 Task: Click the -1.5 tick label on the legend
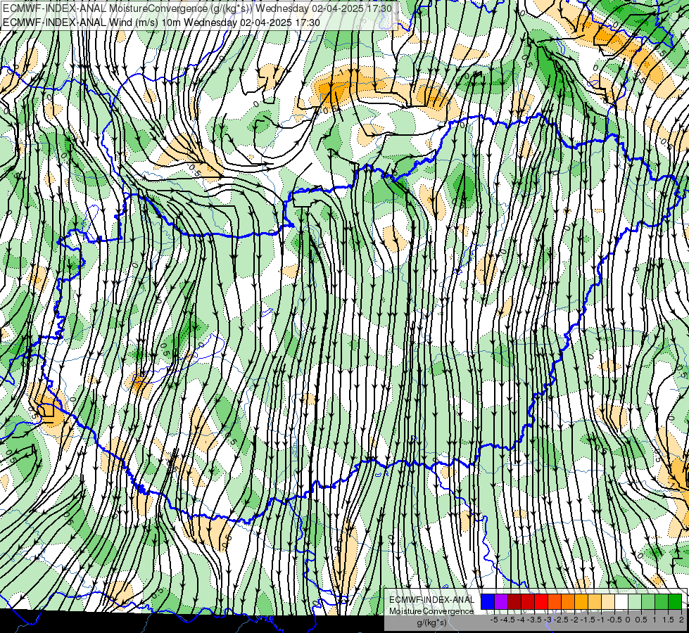tap(588, 620)
